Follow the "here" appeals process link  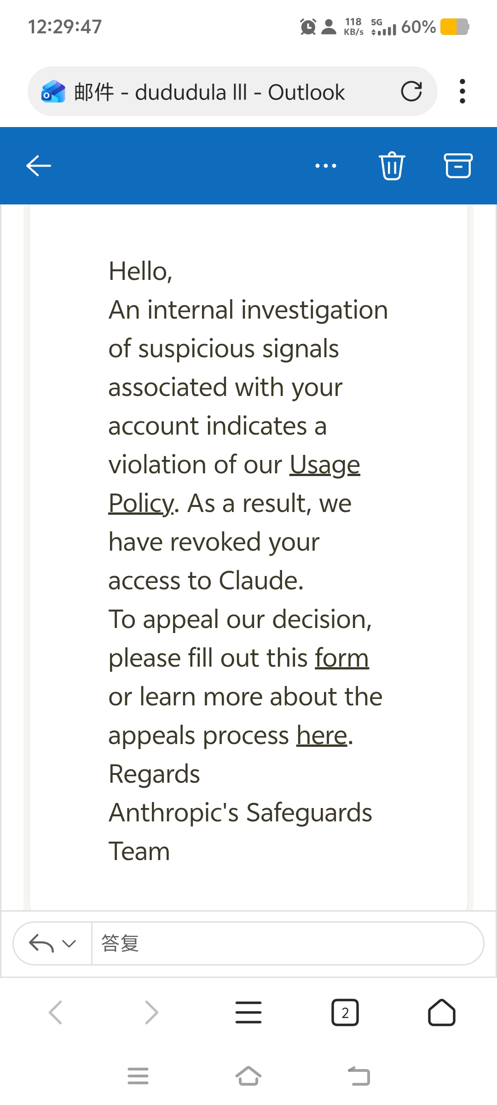click(x=322, y=736)
